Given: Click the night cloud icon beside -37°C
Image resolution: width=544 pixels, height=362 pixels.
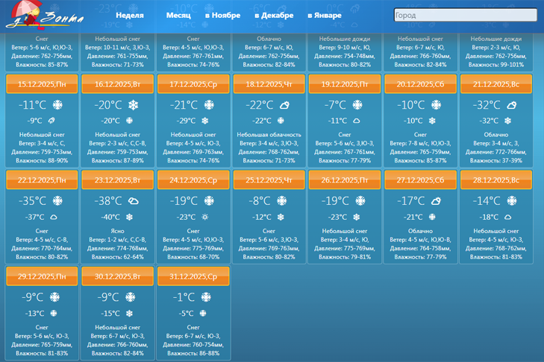Looking at the screenshot, I should (x=54, y=217).
